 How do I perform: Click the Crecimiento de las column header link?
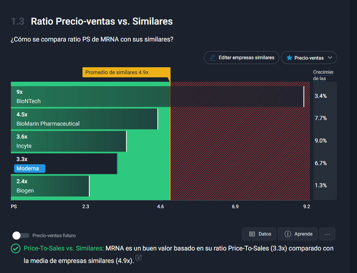(x=323, y=75)
